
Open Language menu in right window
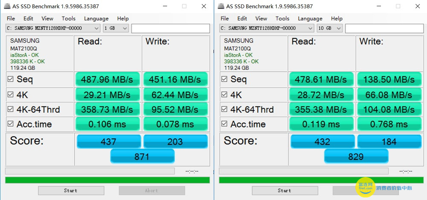point(310,18)
